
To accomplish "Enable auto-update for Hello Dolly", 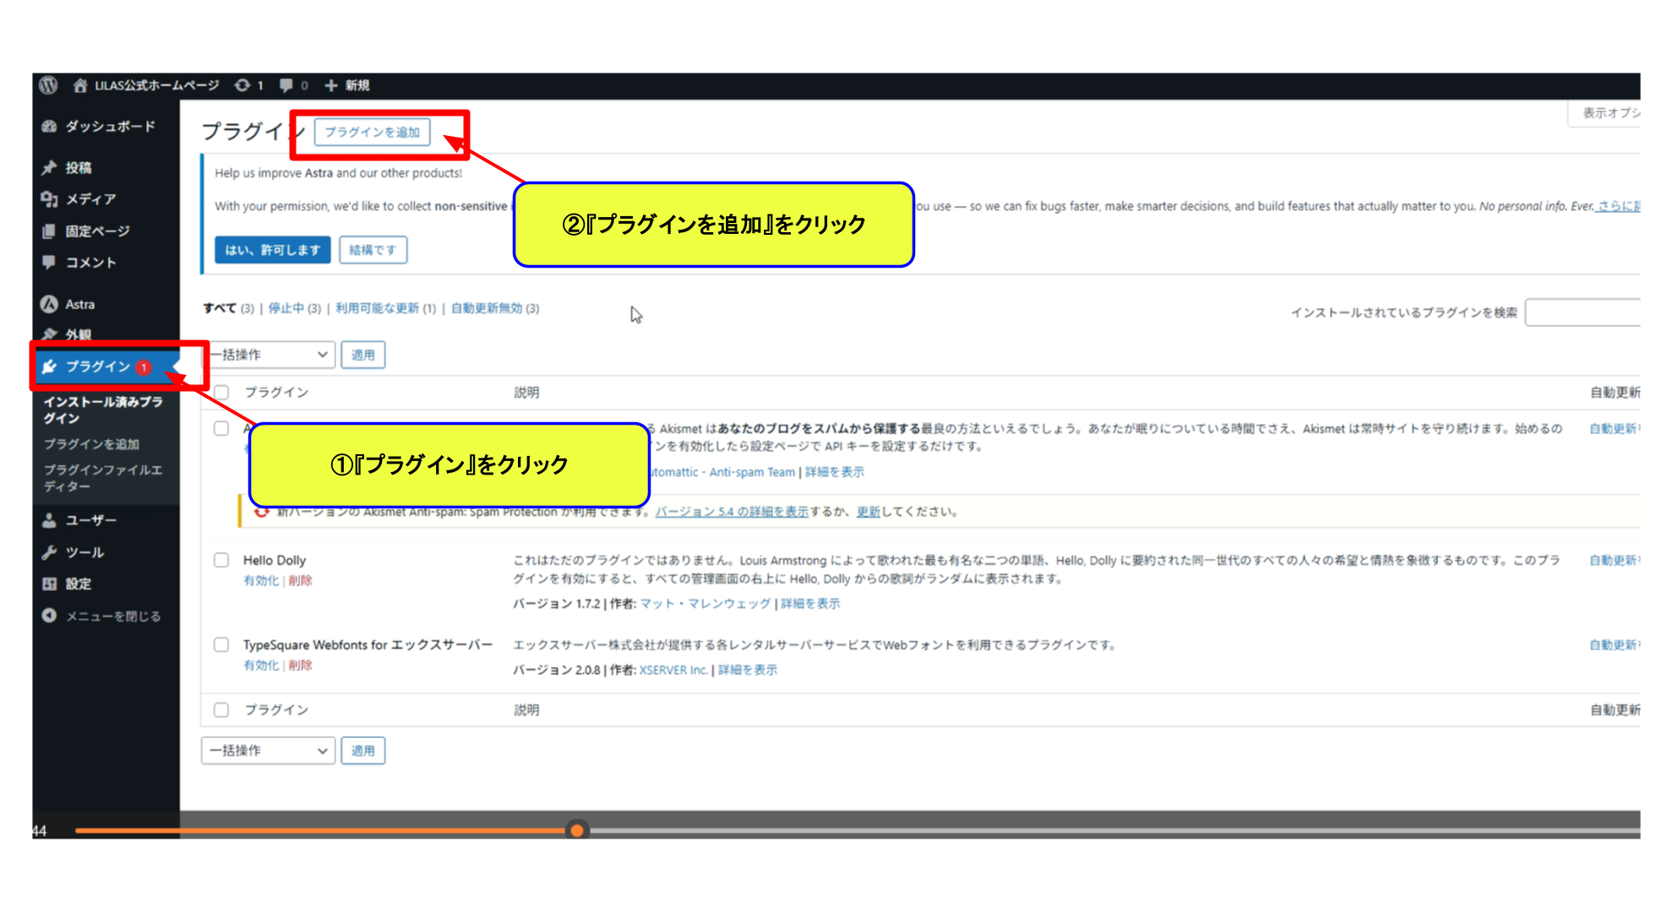I will click(1615, 560).
